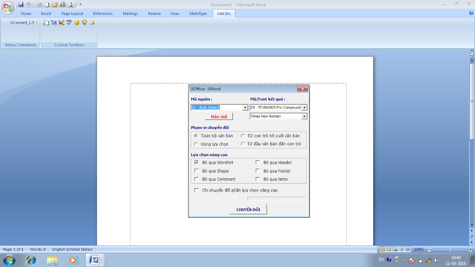This screenshot has width=475, height=267.
Task: Open the Times New Roman font dropdown
Action: point(304,116)
